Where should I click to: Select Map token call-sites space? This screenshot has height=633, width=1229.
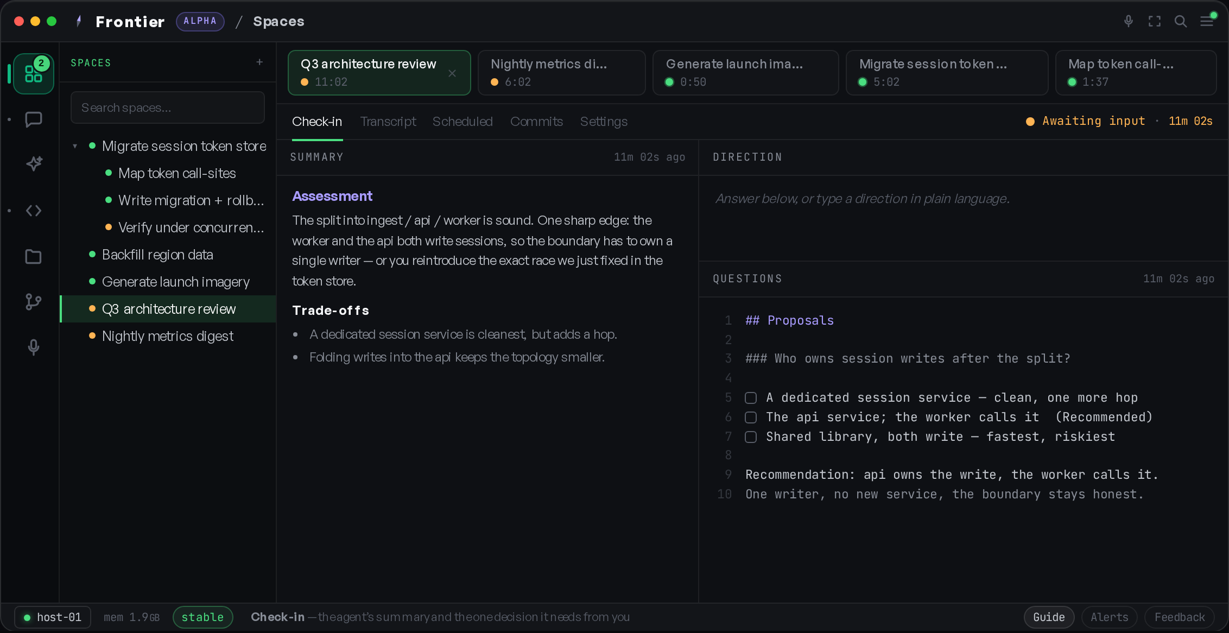click(168, 173)
